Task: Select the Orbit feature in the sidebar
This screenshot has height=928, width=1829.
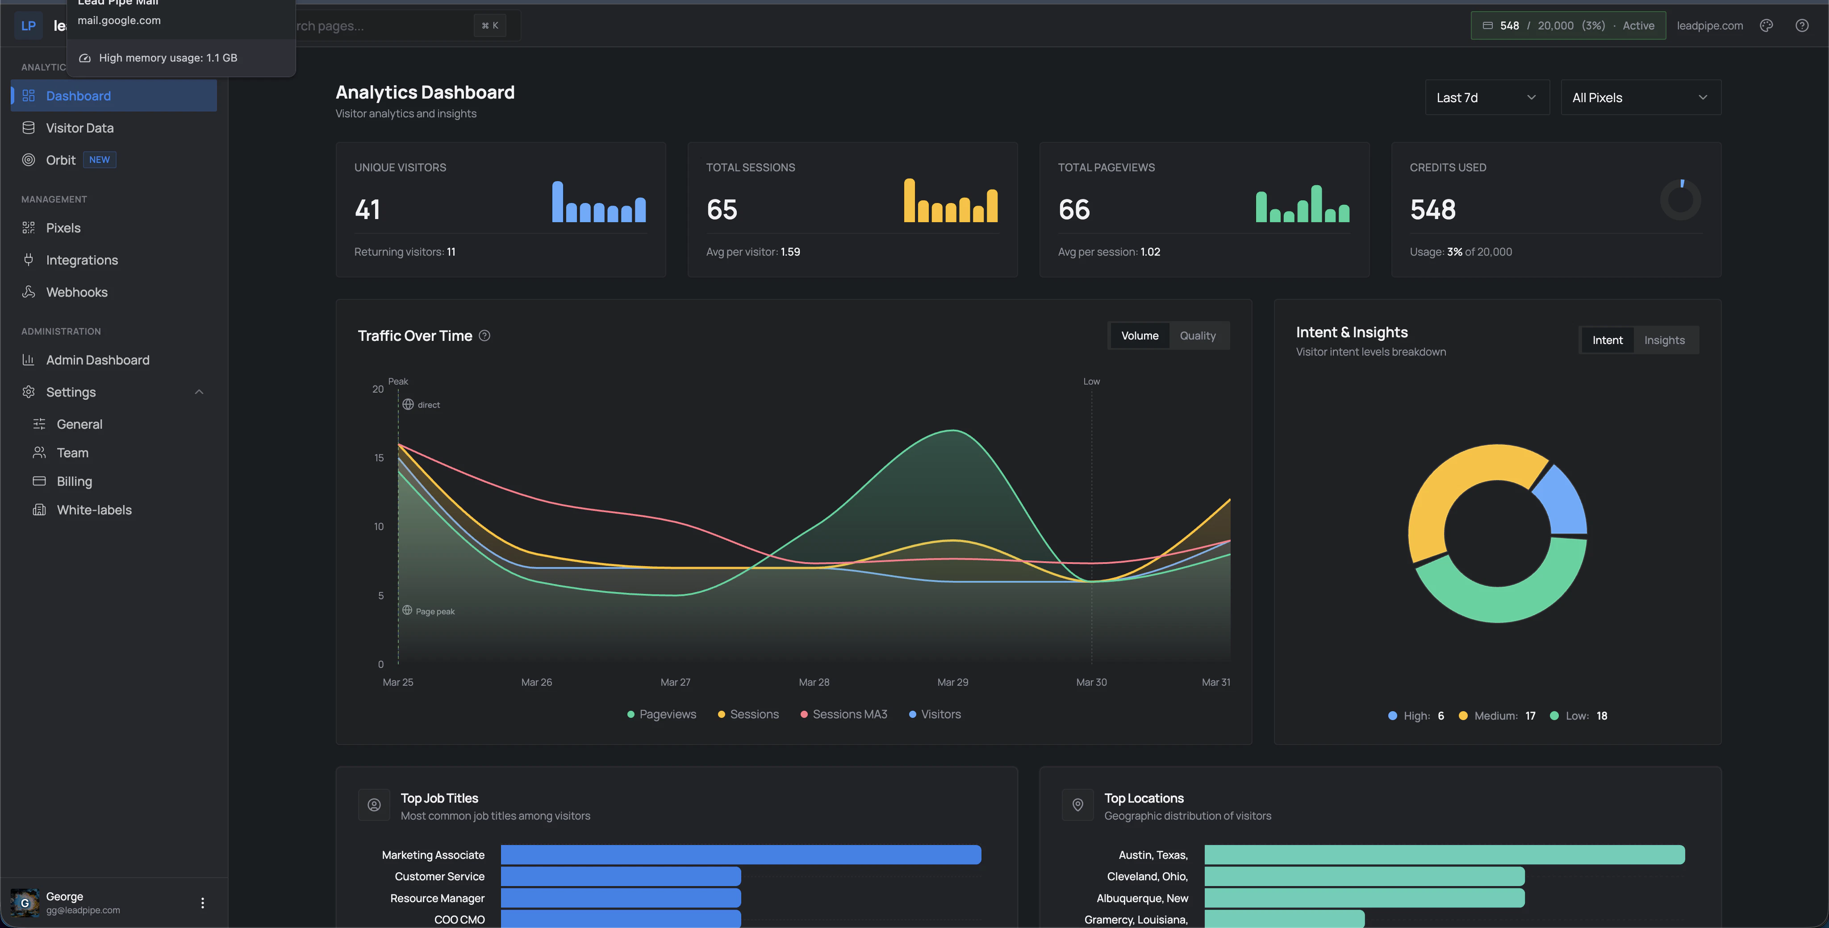Action: click(x=61, y=160)
